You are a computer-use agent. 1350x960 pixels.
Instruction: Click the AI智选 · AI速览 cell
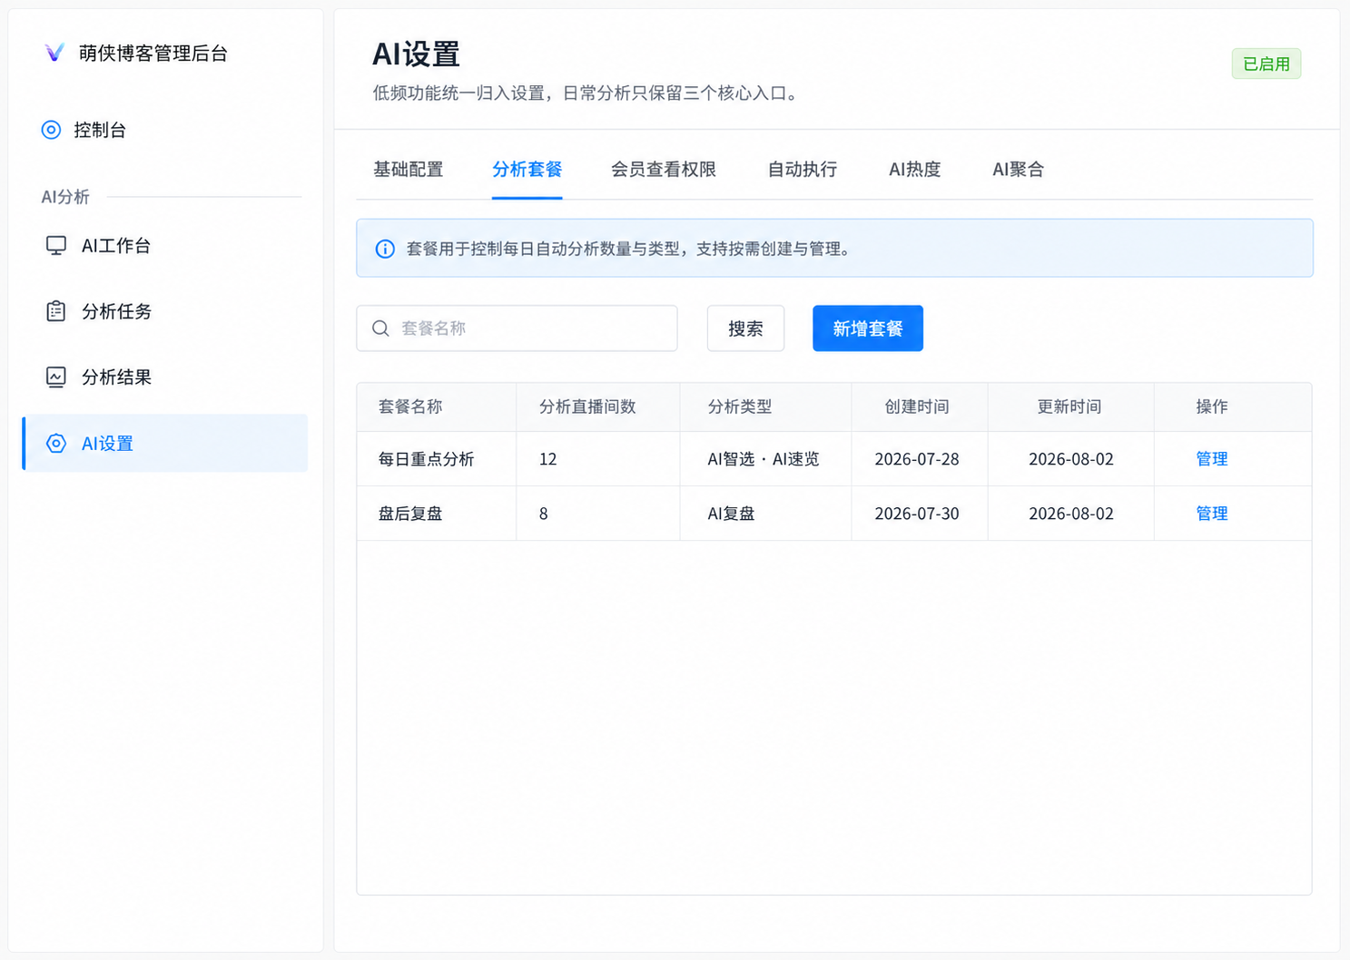click(x=764, y=459)
